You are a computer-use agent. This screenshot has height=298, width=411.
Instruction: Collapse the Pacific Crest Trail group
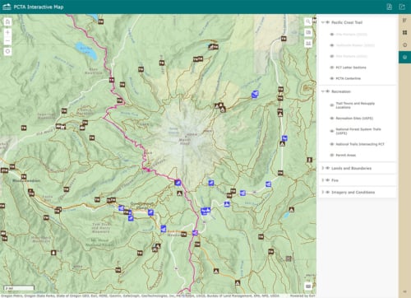point(323,22)
